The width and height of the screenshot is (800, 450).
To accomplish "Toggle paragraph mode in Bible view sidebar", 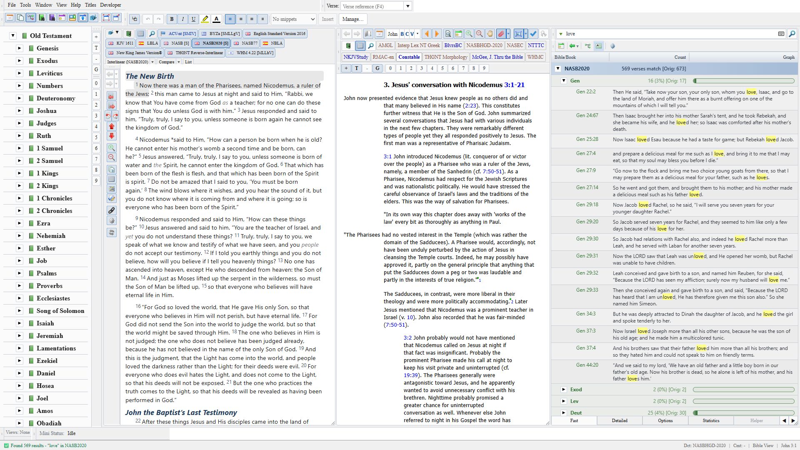I will click(111, 179).
